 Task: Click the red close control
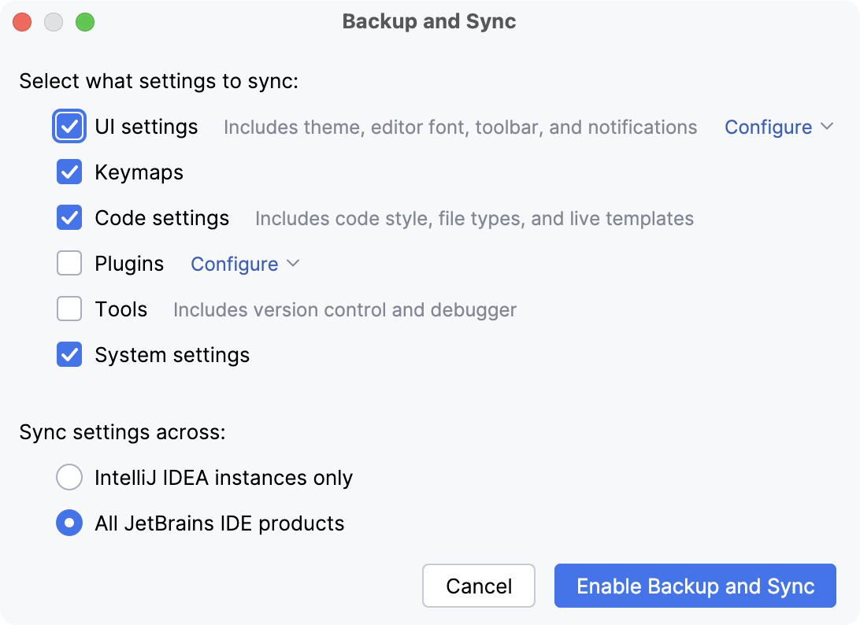point(22,22)
